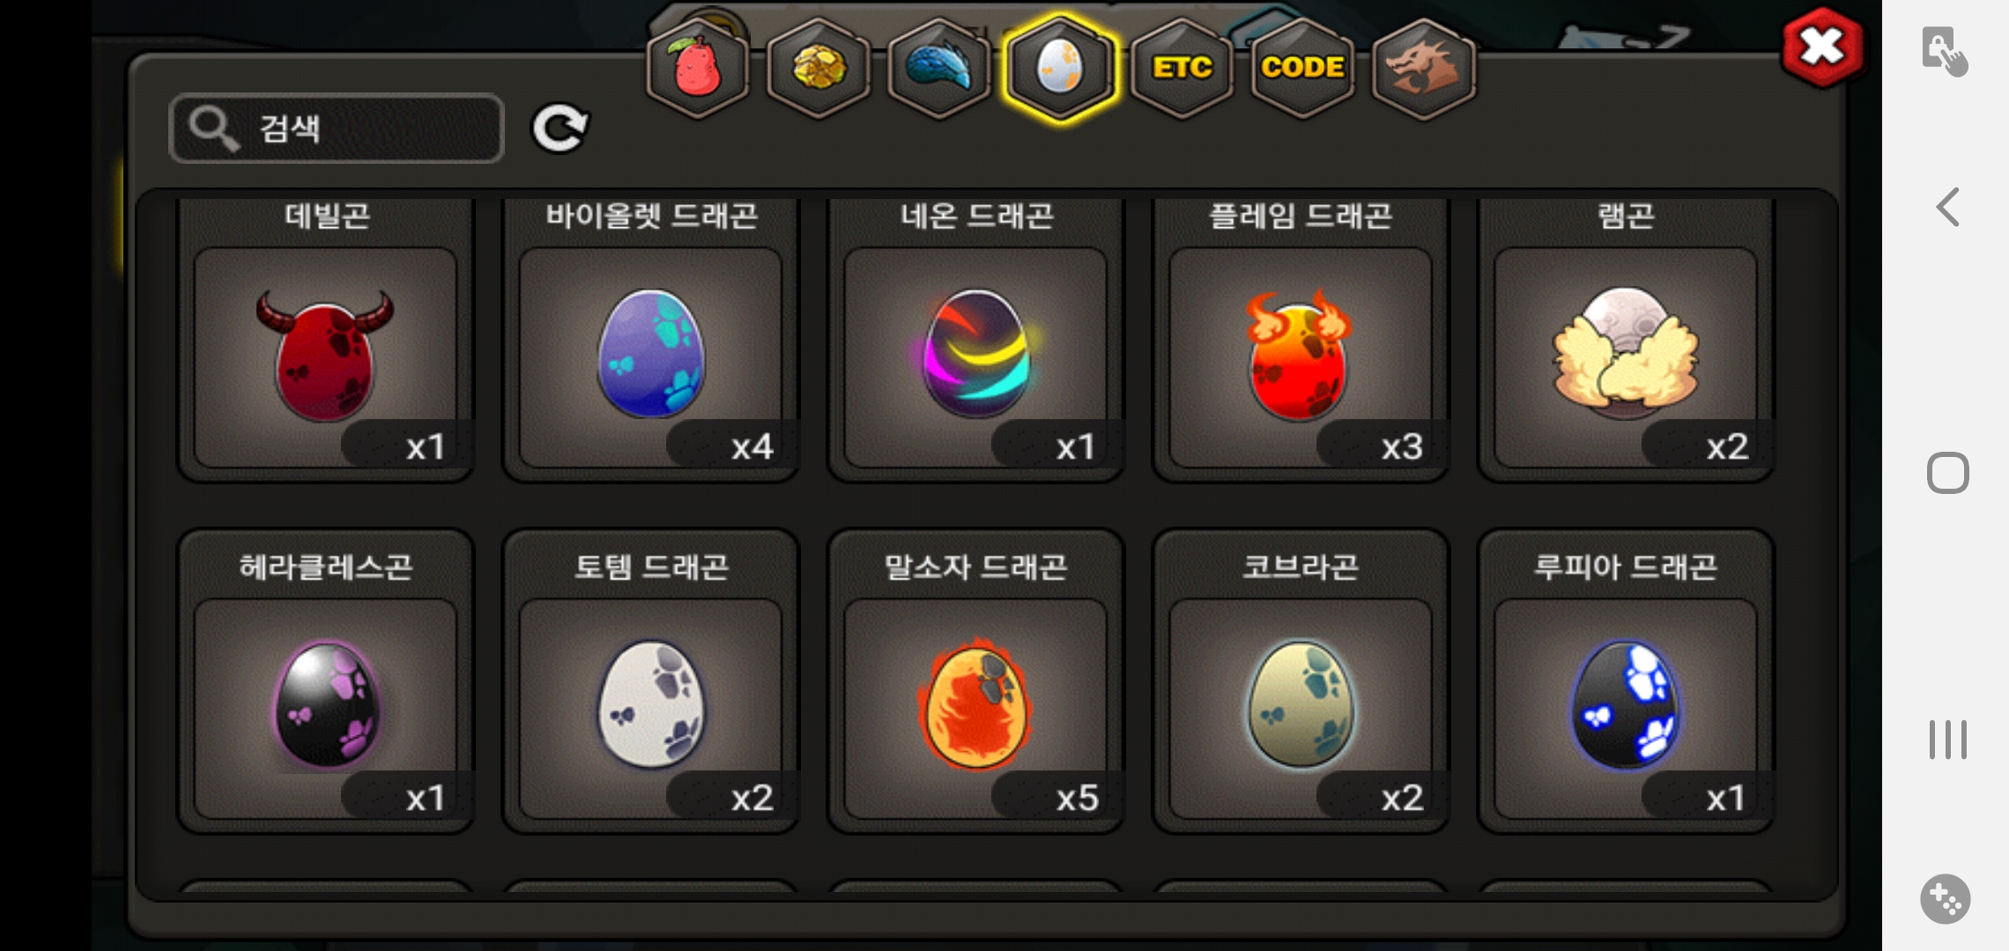The width and height of the screenshot is (2009, 951).
Task: Select the spotted egg category icon
Action: (1060, 68)
